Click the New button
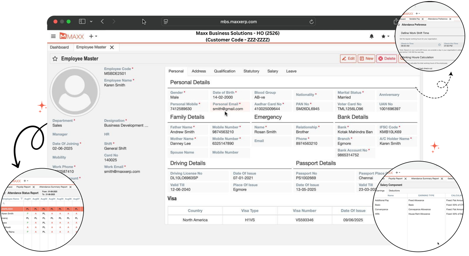 click(366, 59)
